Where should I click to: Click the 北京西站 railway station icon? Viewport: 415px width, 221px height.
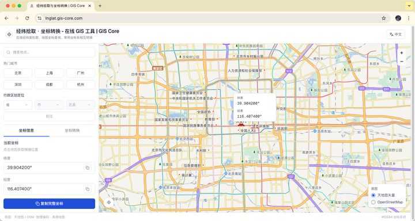click(x=177, y=138)
